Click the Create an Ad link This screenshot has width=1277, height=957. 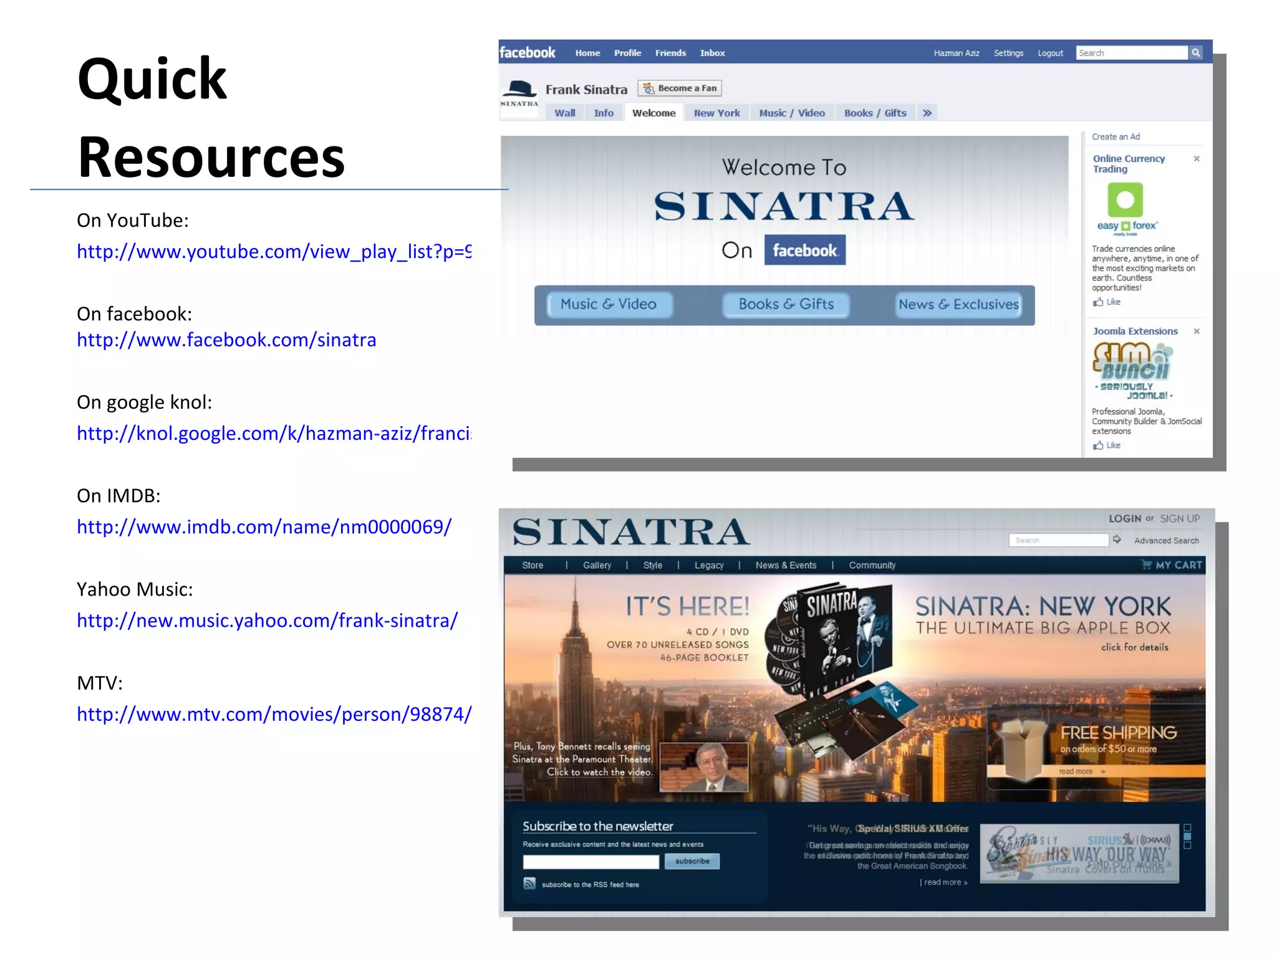(x=1116, y=136)
